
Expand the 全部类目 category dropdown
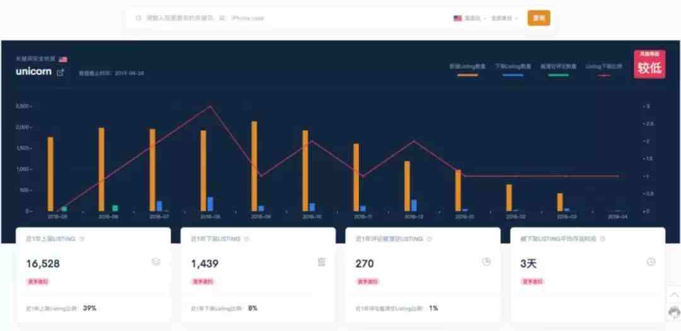[504, 18]
